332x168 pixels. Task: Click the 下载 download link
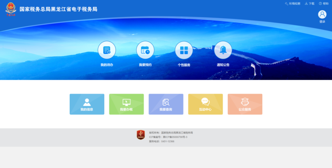(310, 4)
